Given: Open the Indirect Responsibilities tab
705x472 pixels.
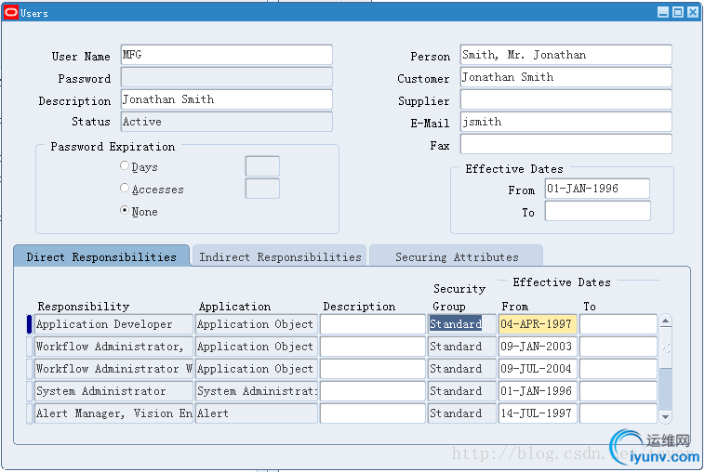Looking at the screenshot, I should tap(280, 256).
